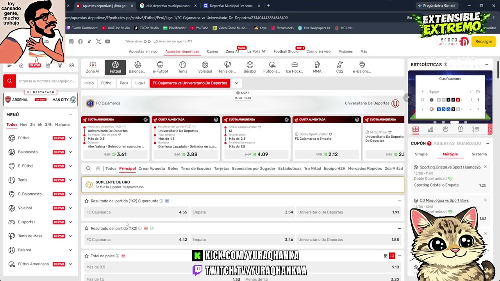Click the page vertical scrollbar

tap(497, 70)
